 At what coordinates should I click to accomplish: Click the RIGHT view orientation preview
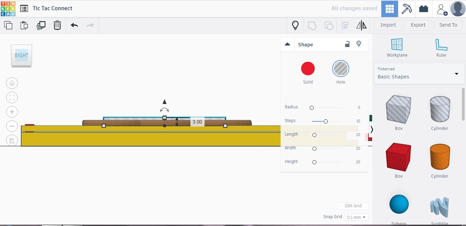pos(21,55)
